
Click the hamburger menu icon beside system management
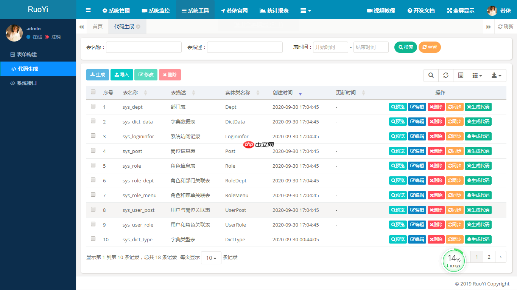88,10
